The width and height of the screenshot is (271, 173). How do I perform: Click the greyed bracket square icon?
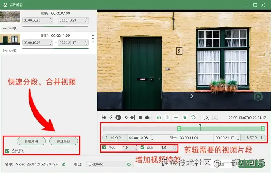(x=215, y=117)
